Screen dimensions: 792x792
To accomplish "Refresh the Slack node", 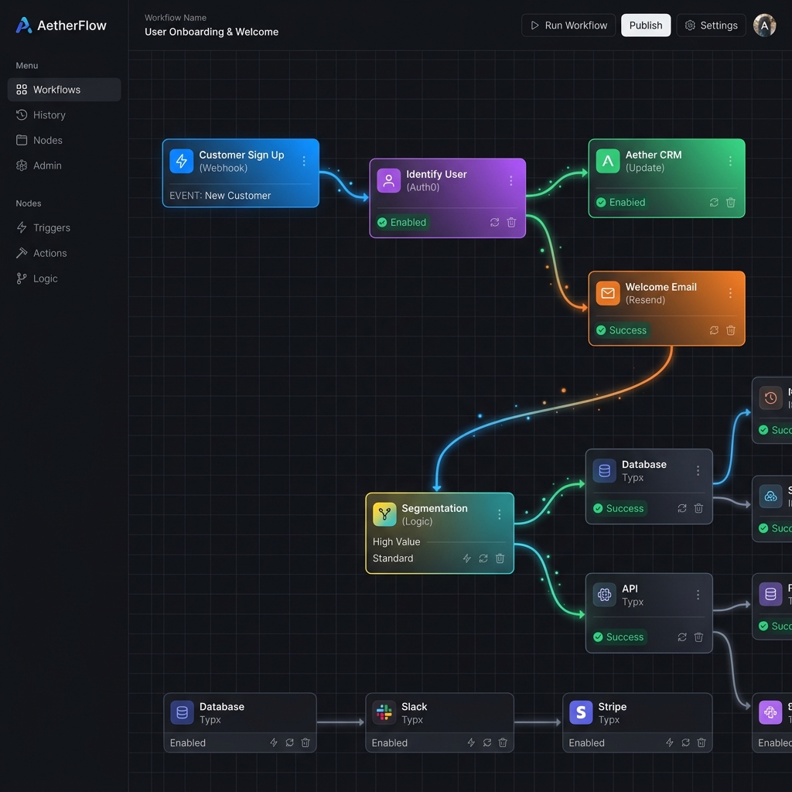I will 487,742.
